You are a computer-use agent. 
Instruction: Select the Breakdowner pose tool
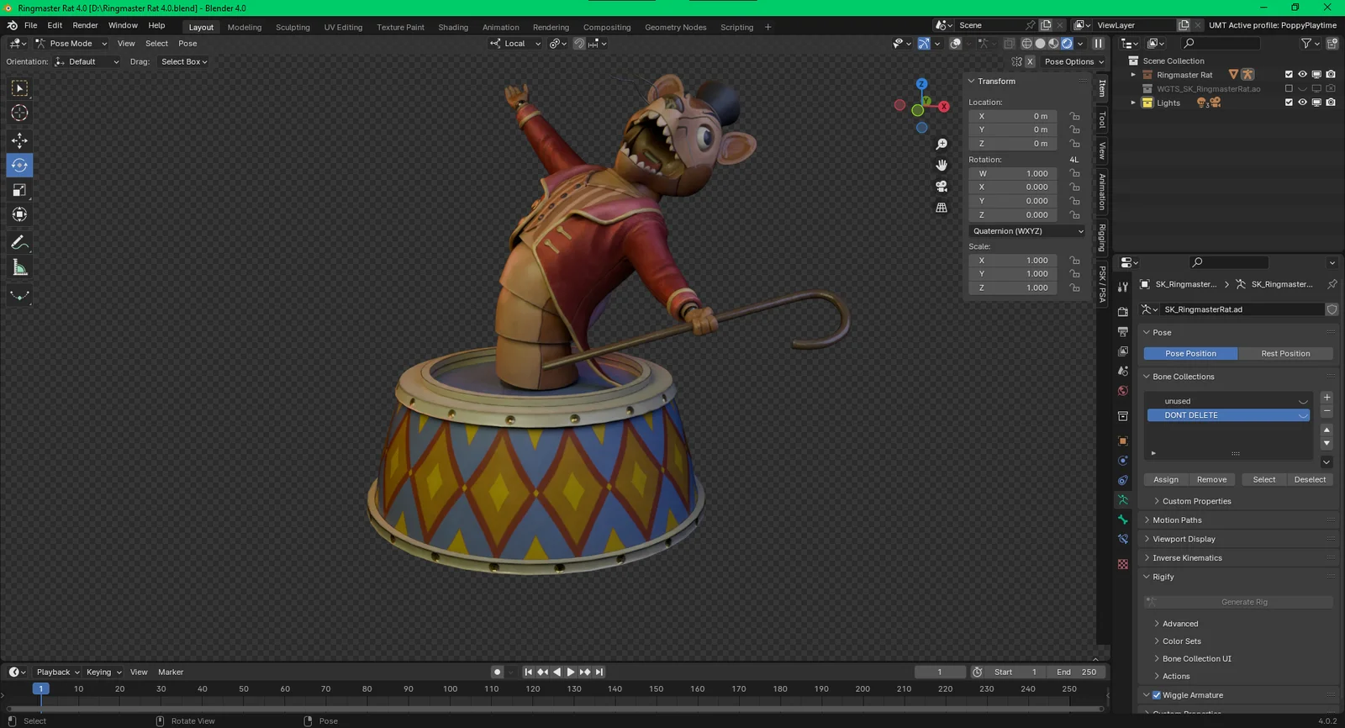(19, 295)
